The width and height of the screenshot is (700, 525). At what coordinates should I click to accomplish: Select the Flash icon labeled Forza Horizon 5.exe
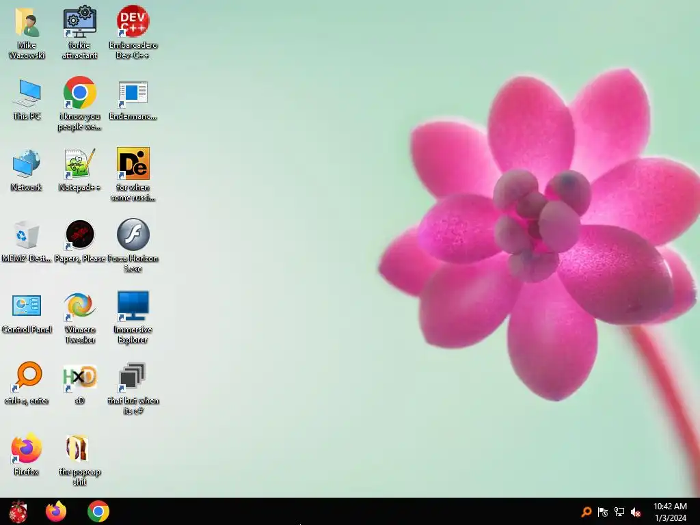(x=133, y=234)
